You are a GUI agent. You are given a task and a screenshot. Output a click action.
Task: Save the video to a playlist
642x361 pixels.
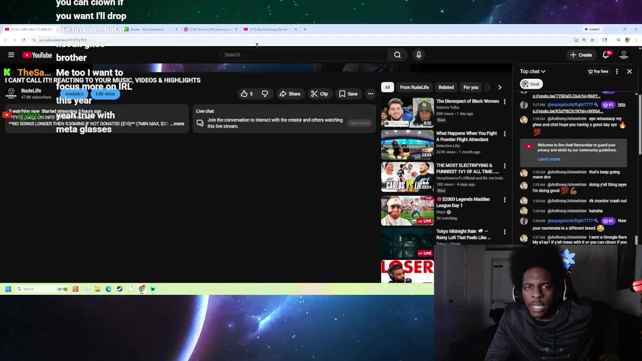(x=348, y=94)
